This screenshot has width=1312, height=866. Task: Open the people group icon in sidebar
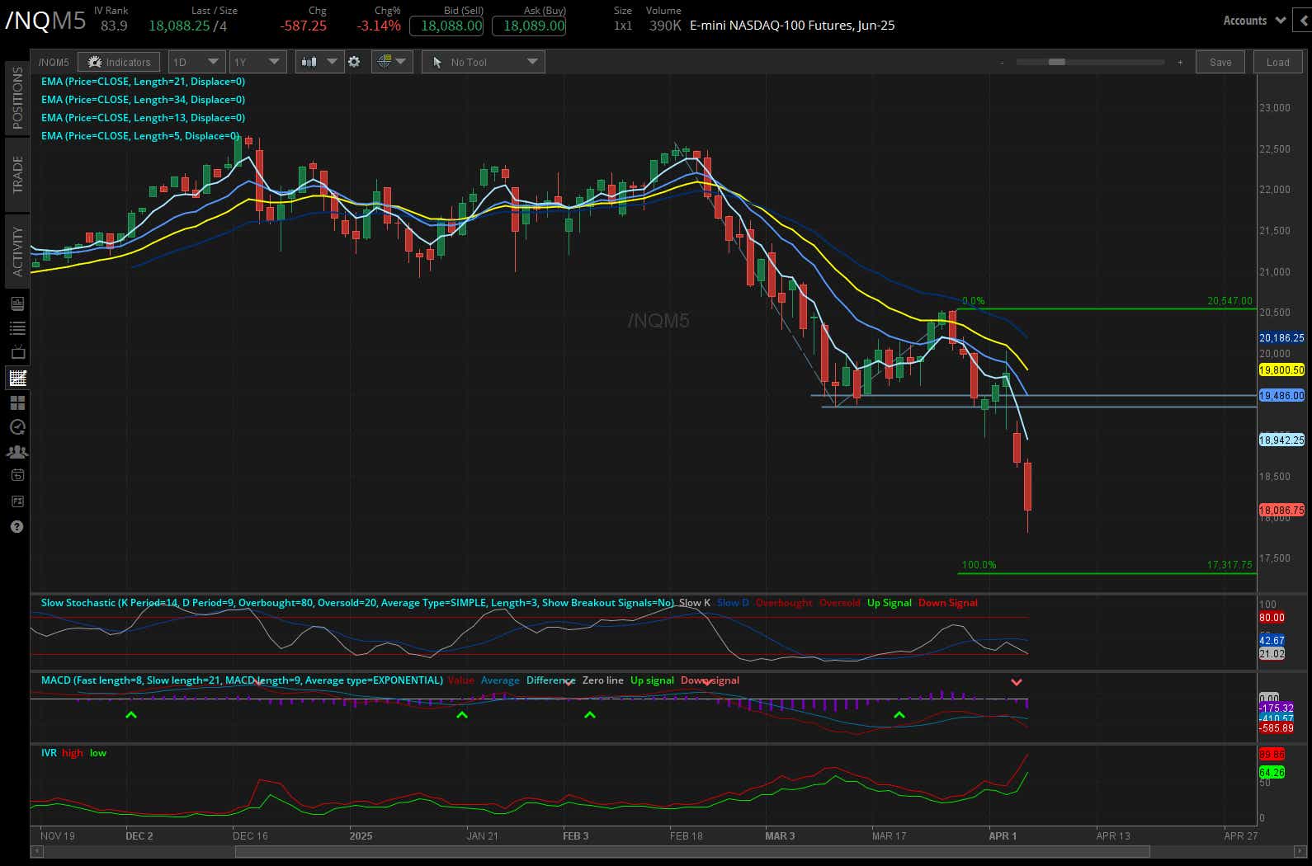click(x=17, y=452)
